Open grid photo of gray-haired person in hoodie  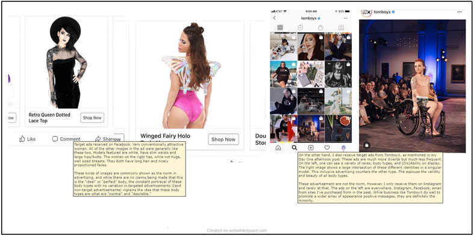(x=283, y=101)
